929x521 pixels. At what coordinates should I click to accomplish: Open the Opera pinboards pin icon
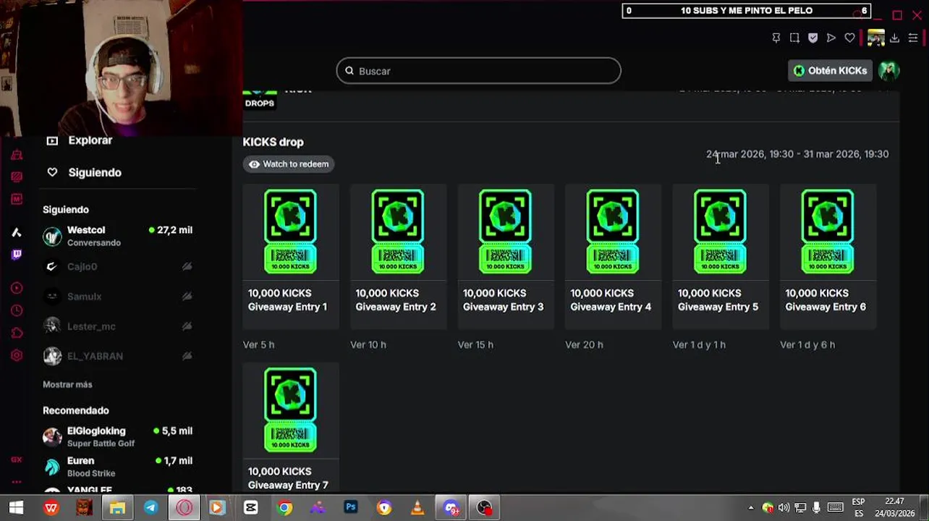coord(776,38)
